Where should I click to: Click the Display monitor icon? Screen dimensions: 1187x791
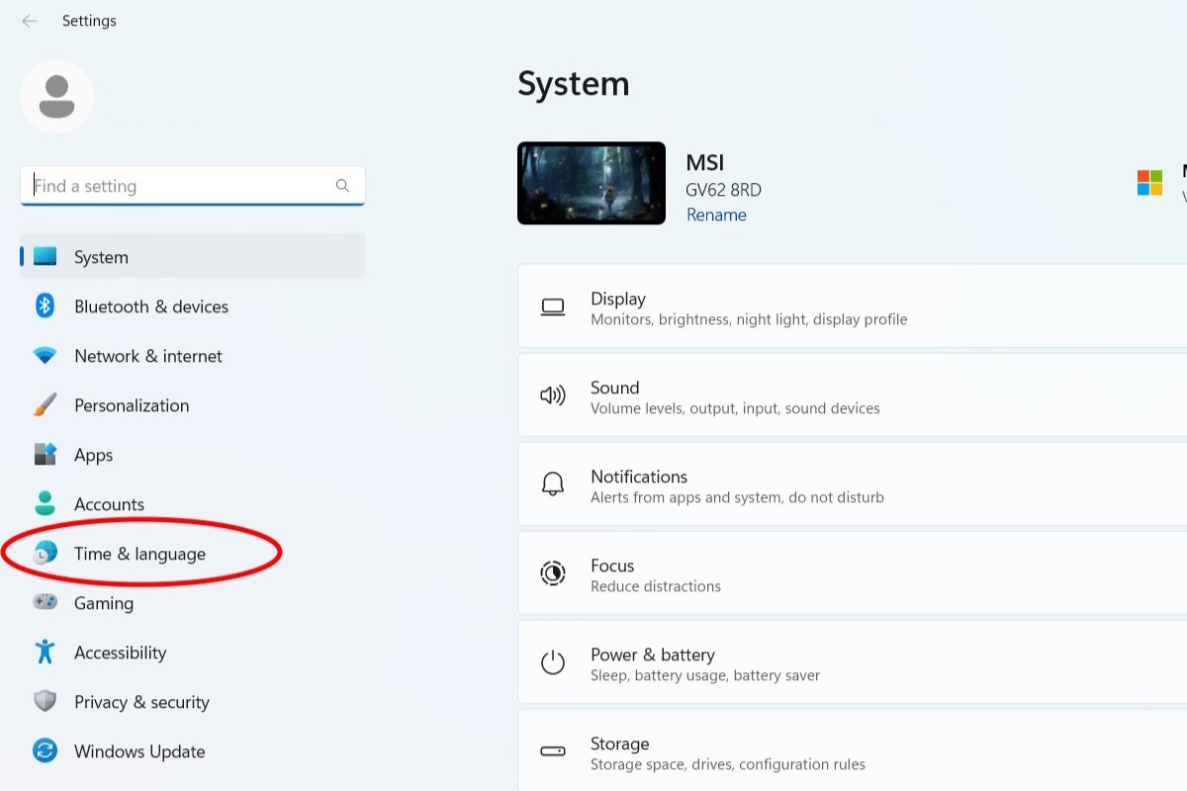pyautogui.click(x=553, y=307)
